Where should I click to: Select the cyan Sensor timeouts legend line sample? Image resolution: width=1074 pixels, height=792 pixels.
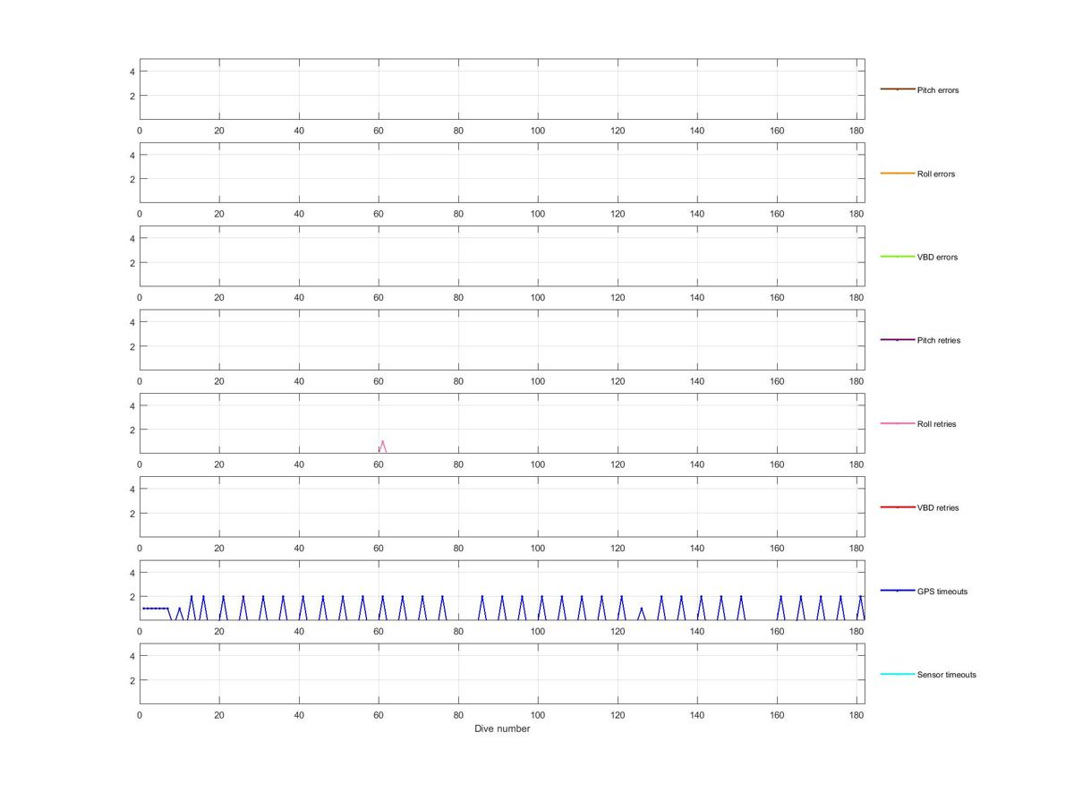pos(898,674)
